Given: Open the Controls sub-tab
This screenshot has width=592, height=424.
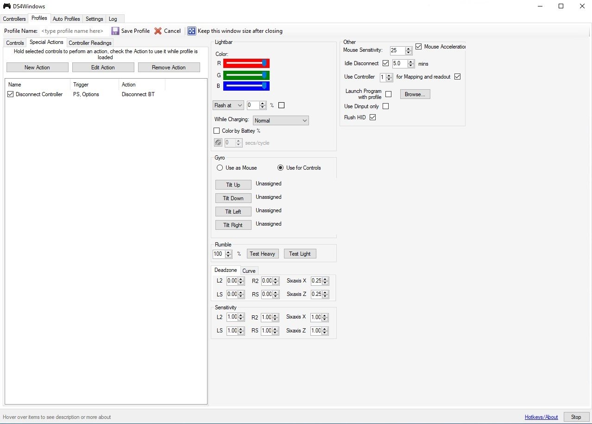Looking at the screenshot, I should tap(15, 43).
